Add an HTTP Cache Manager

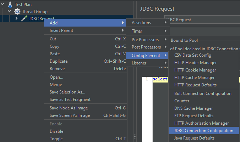(x=204, y=78)
